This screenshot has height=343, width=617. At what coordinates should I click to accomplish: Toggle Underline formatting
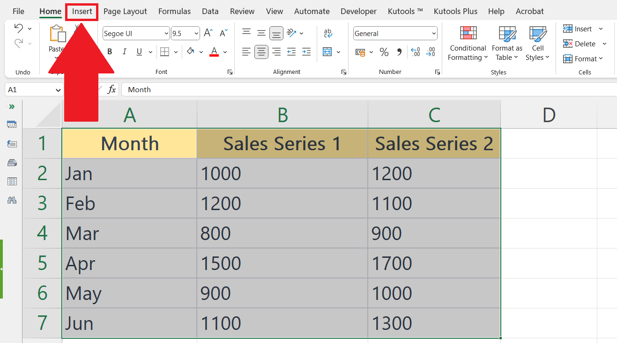coord(139,51)
